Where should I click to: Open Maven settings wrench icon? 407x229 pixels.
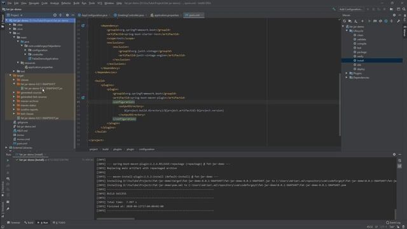399,21
